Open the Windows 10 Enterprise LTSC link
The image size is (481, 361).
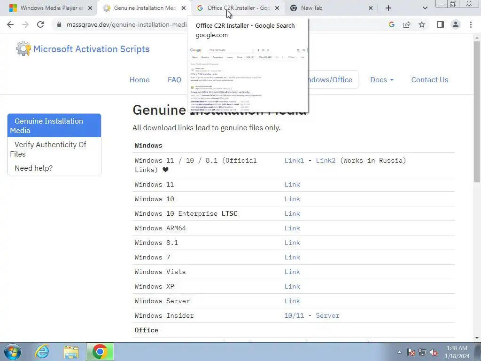292,214
